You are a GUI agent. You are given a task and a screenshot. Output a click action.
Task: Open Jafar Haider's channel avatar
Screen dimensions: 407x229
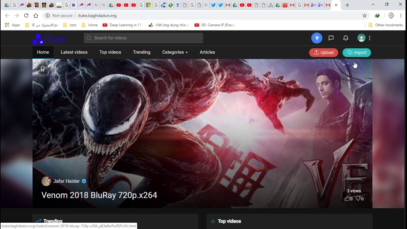pos(46,181)
